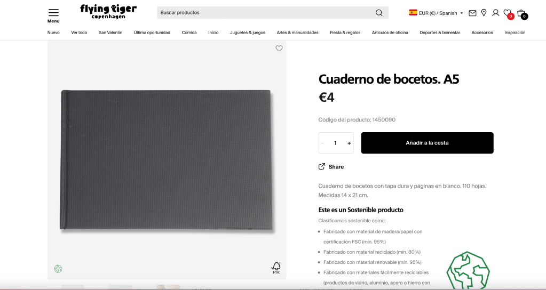Open the newsletter envelope icon
The image size is (546, 290).
pos(472,13)
